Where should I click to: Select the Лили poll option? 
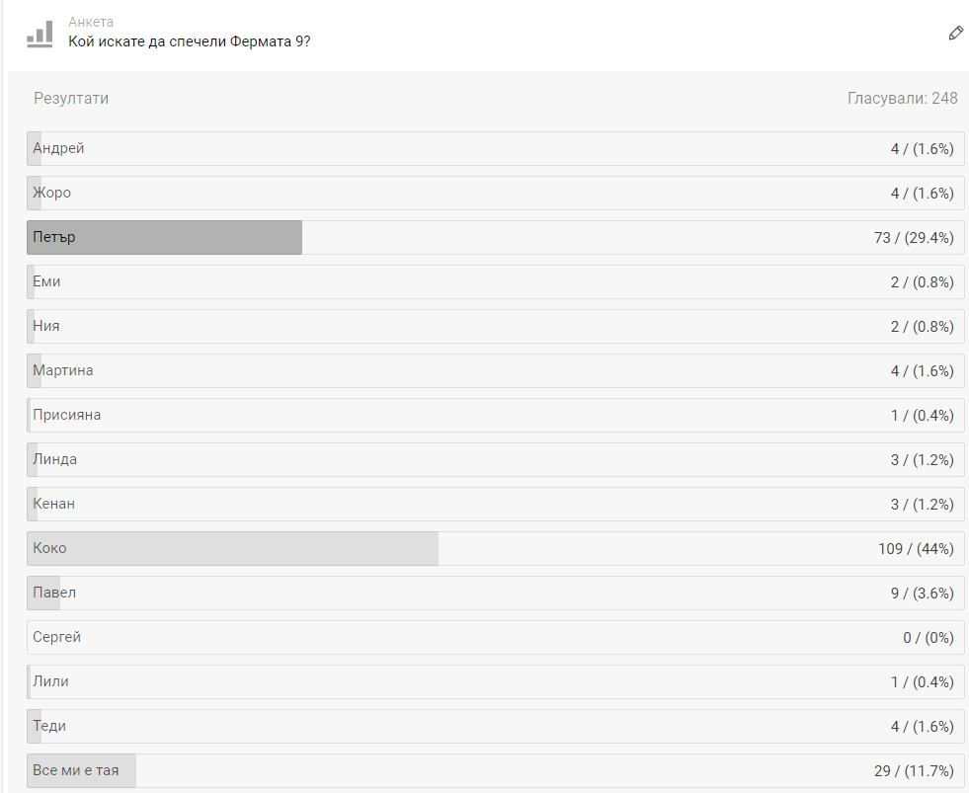[x=495, y=682]
